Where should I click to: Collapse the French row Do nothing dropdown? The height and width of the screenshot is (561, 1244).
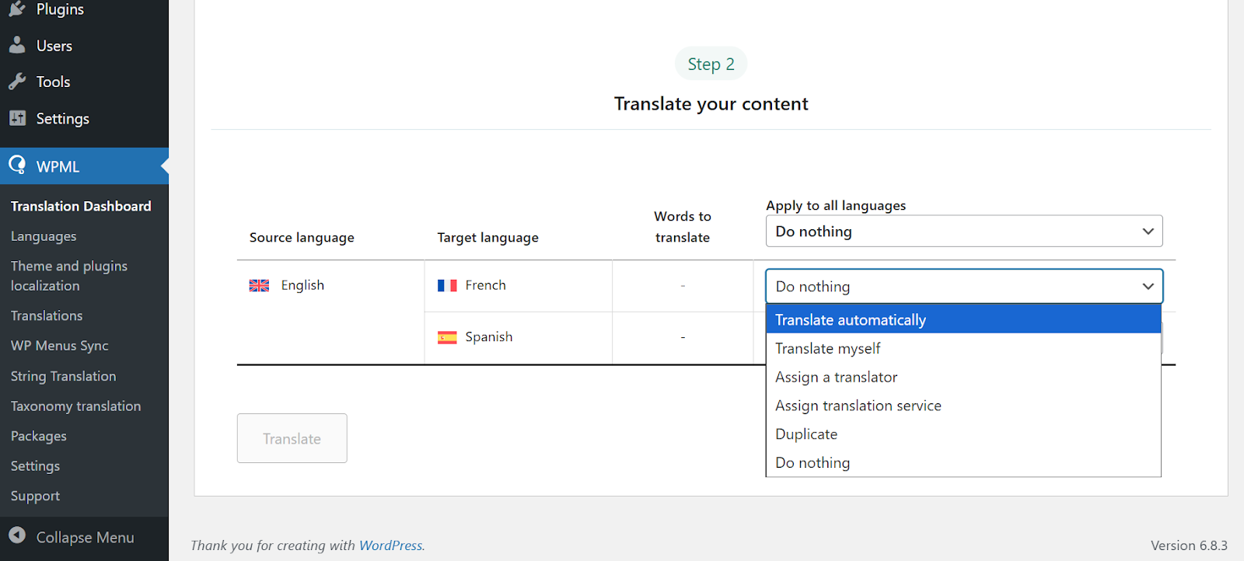coord(964,286)
